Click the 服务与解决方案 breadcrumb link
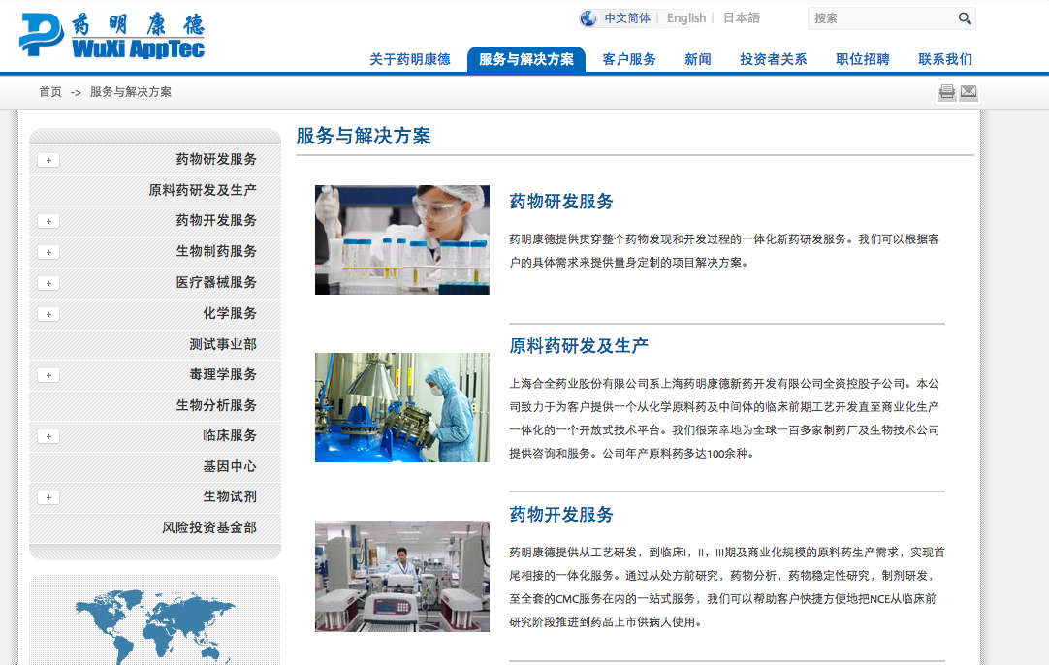The height and width of the screenshot is (665, 1049). 131,92
